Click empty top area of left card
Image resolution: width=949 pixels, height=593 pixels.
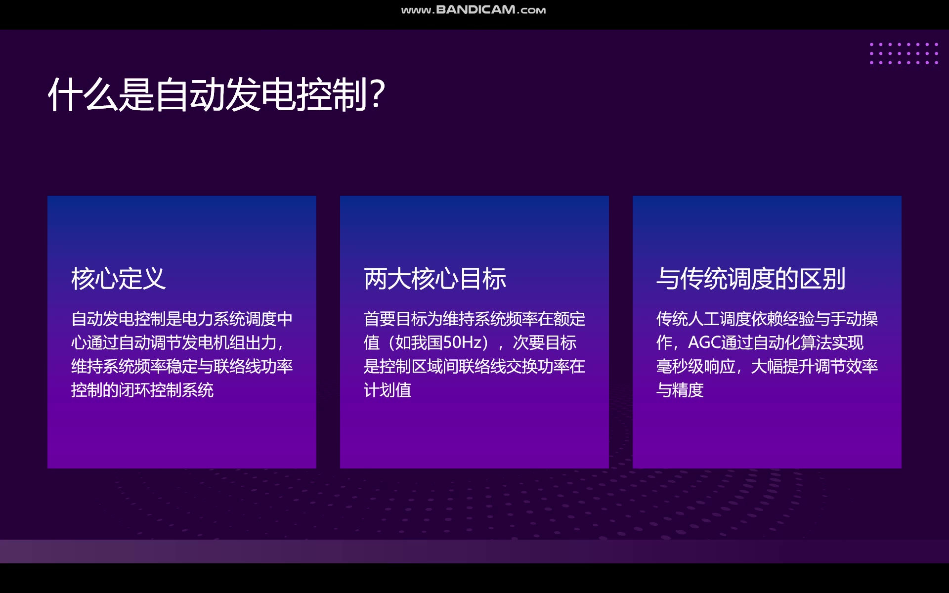(x=181, y=227)
